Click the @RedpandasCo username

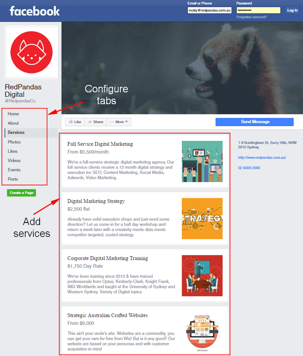click(x=20, y=101)
